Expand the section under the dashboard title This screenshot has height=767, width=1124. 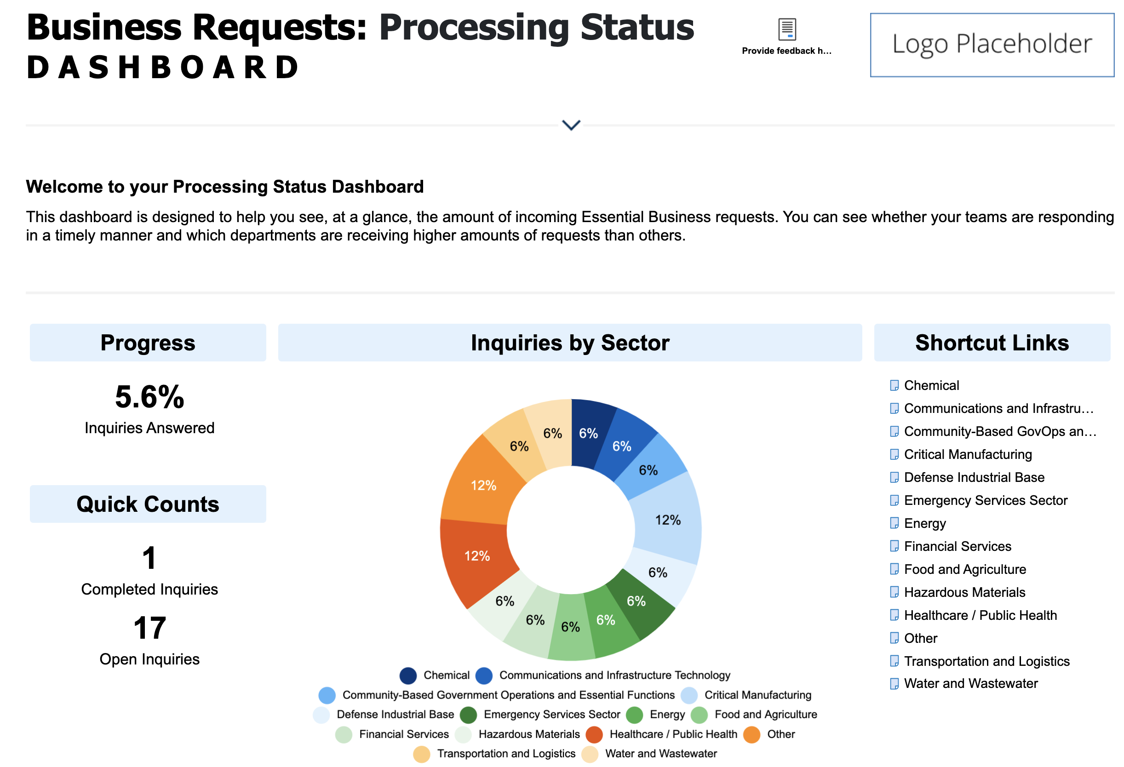571,125
